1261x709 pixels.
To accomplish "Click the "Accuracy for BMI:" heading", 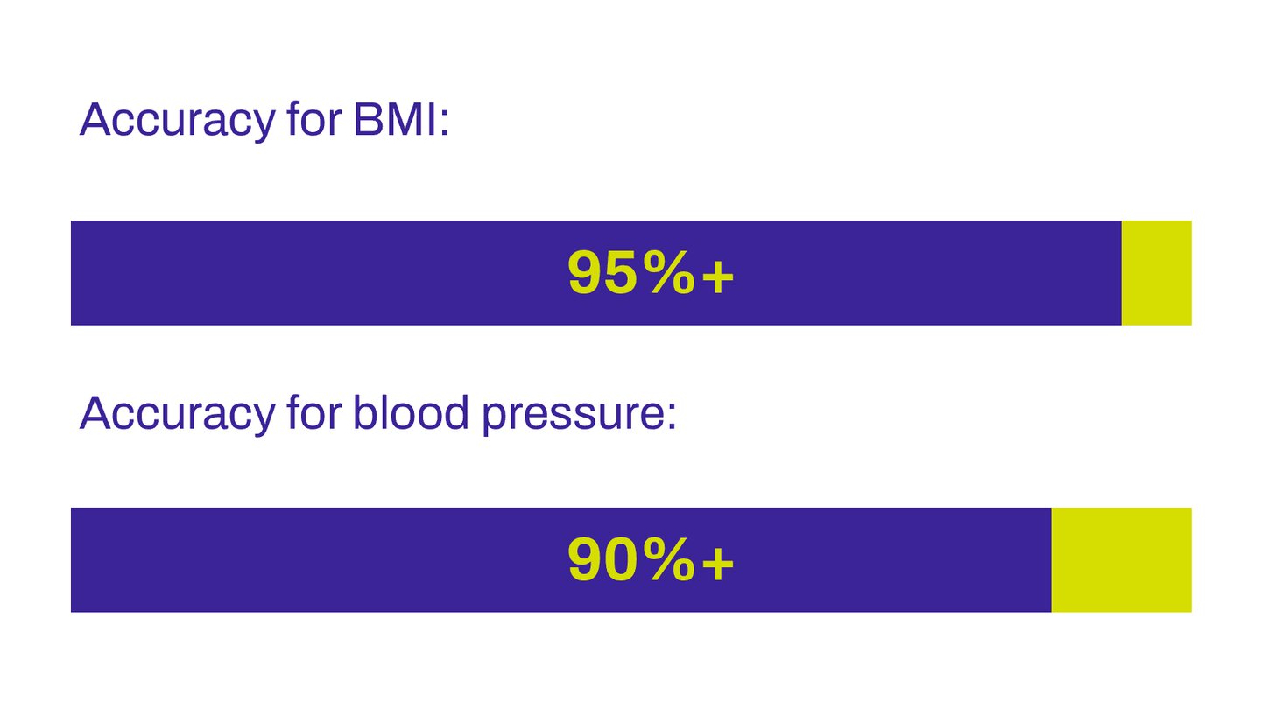I will click(264, 120).
